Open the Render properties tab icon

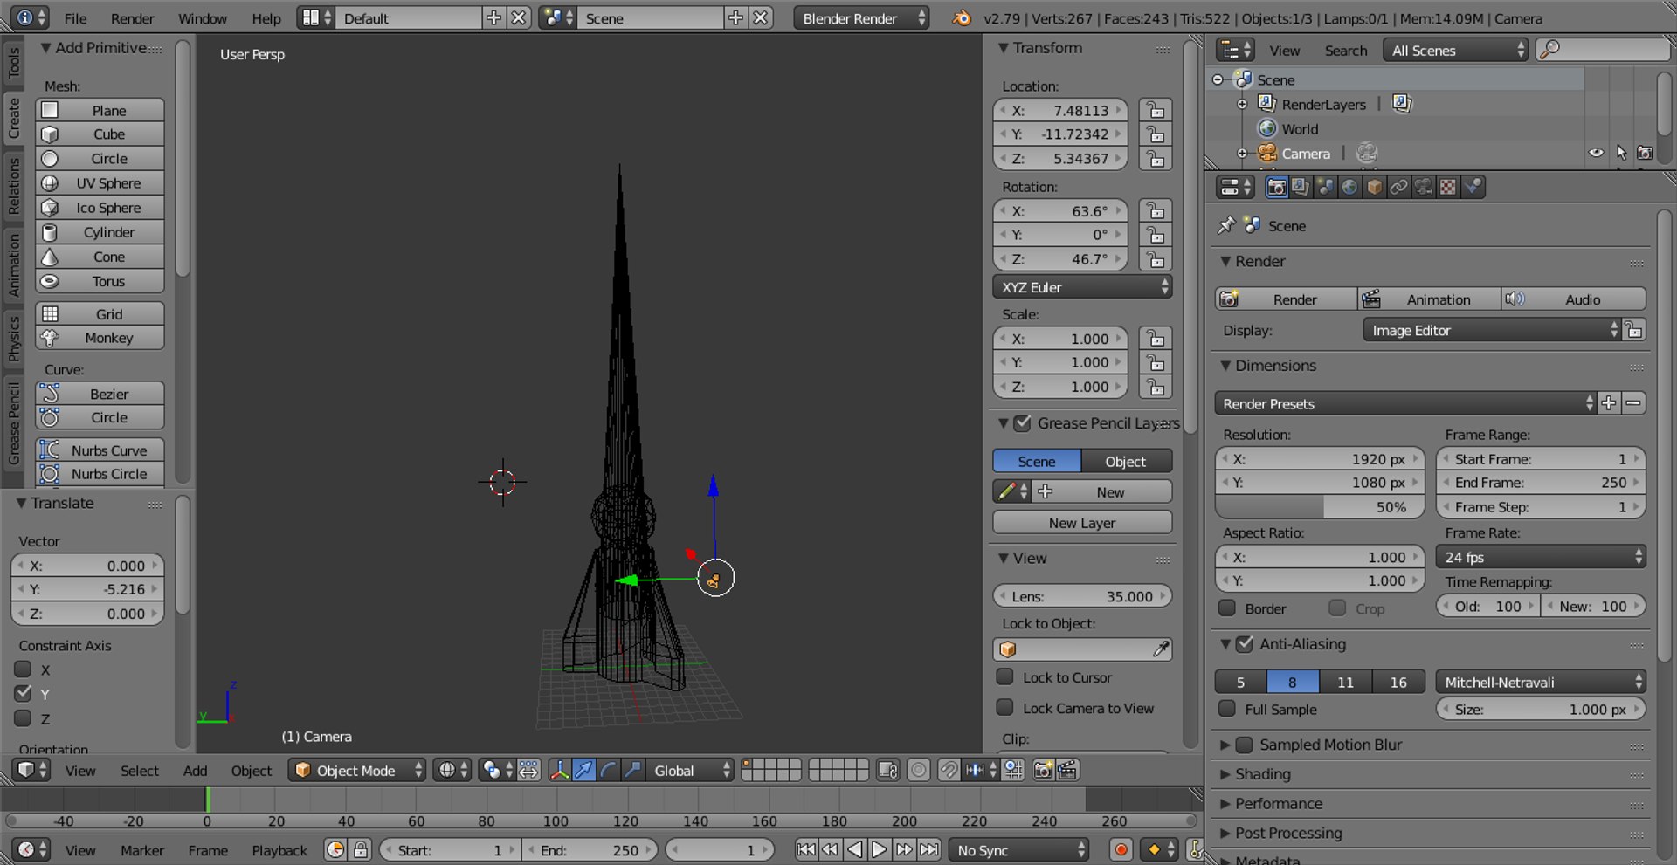[x=1276, y=187]
